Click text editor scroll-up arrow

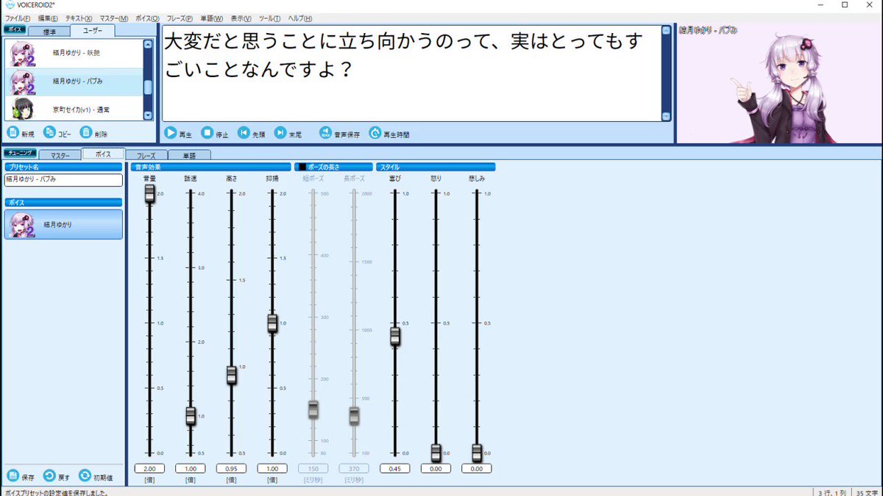pos(666,30)
